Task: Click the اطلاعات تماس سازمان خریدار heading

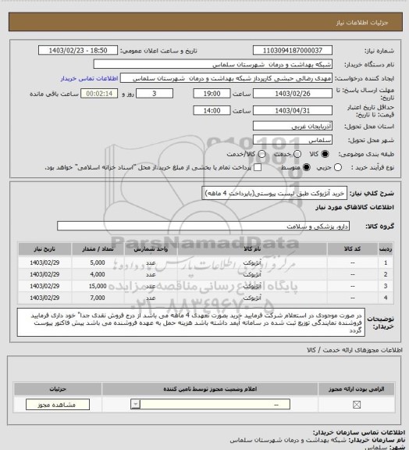Action: point(359,433)
